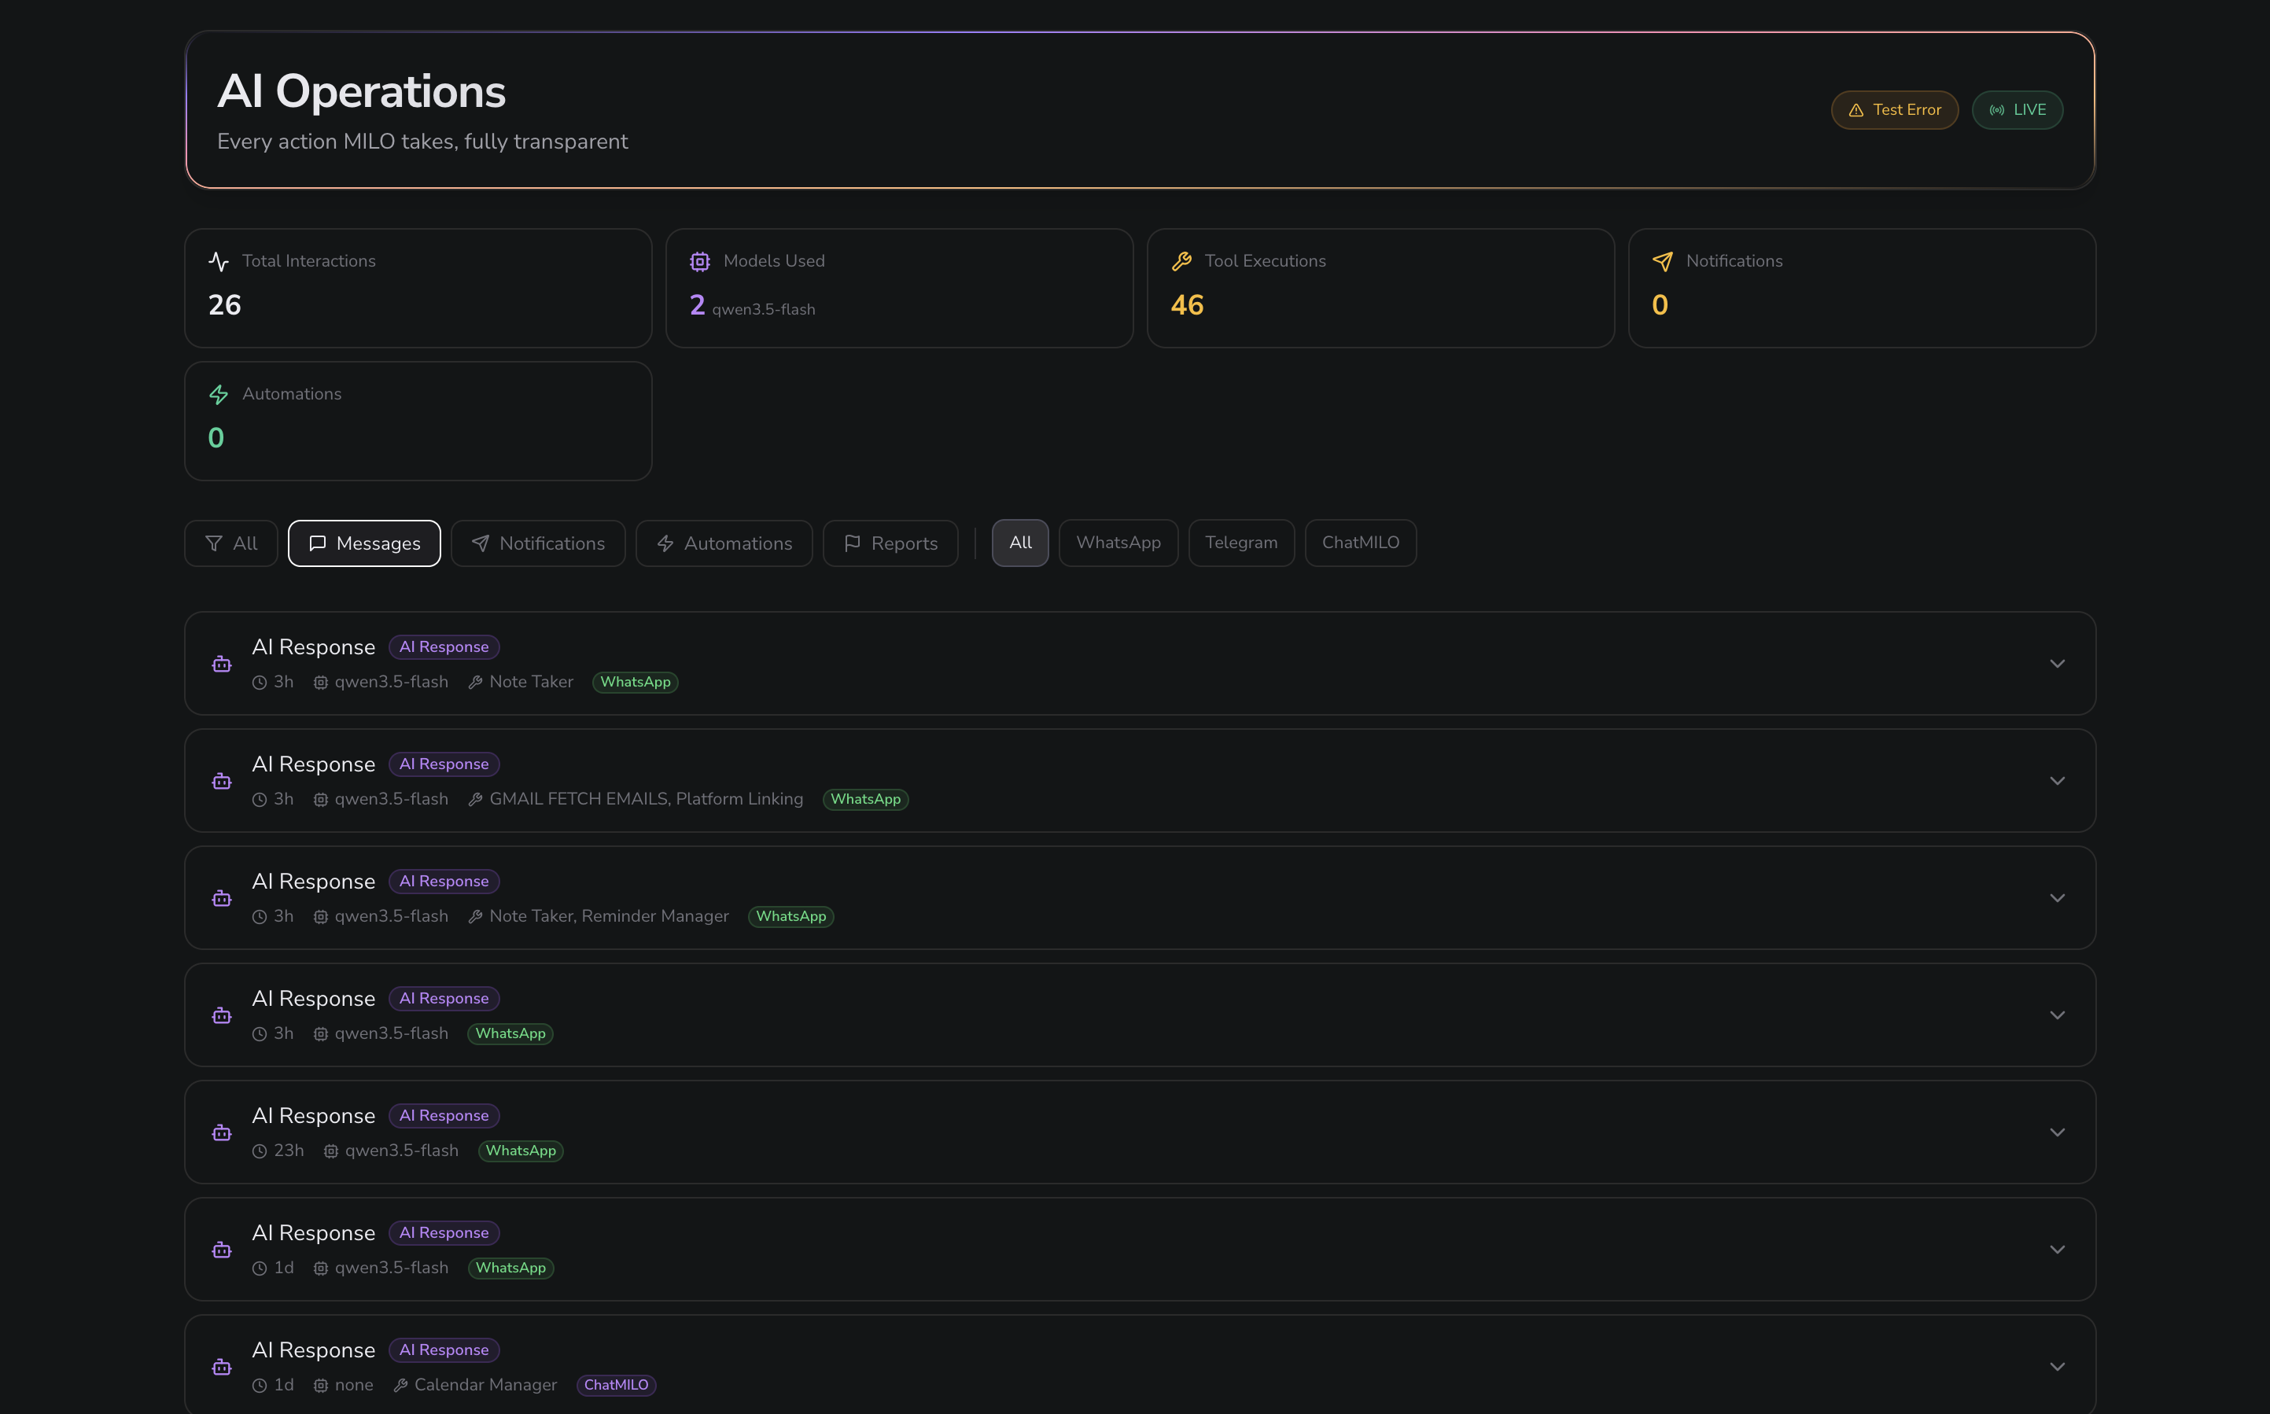Switch to the Notifications filter tab

pyautogui.click(x=538, y=543)
